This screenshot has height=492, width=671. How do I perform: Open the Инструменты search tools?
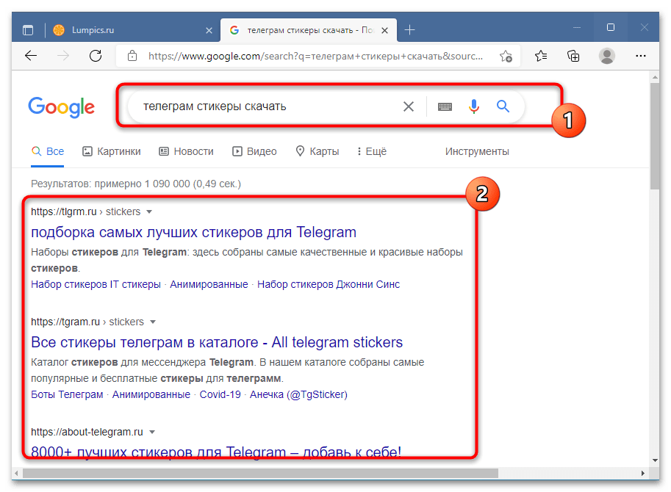(477, 151)
